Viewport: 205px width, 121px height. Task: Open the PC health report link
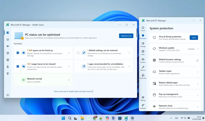[73, 91]
